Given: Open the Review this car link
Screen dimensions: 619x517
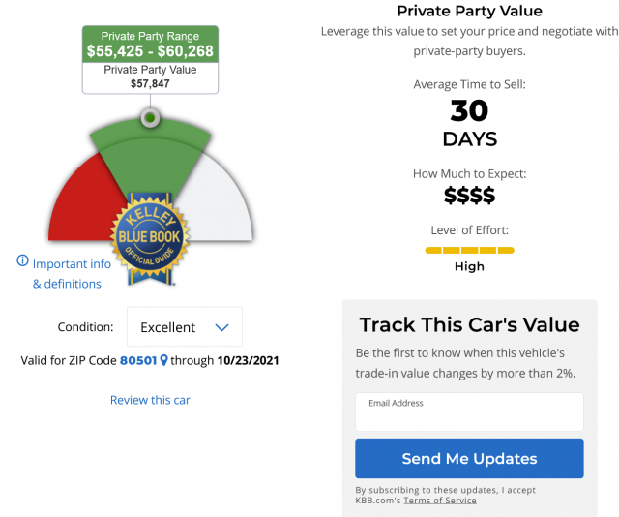Looking at the screenshot, I should pyautogui.click(x=150, y=400).
